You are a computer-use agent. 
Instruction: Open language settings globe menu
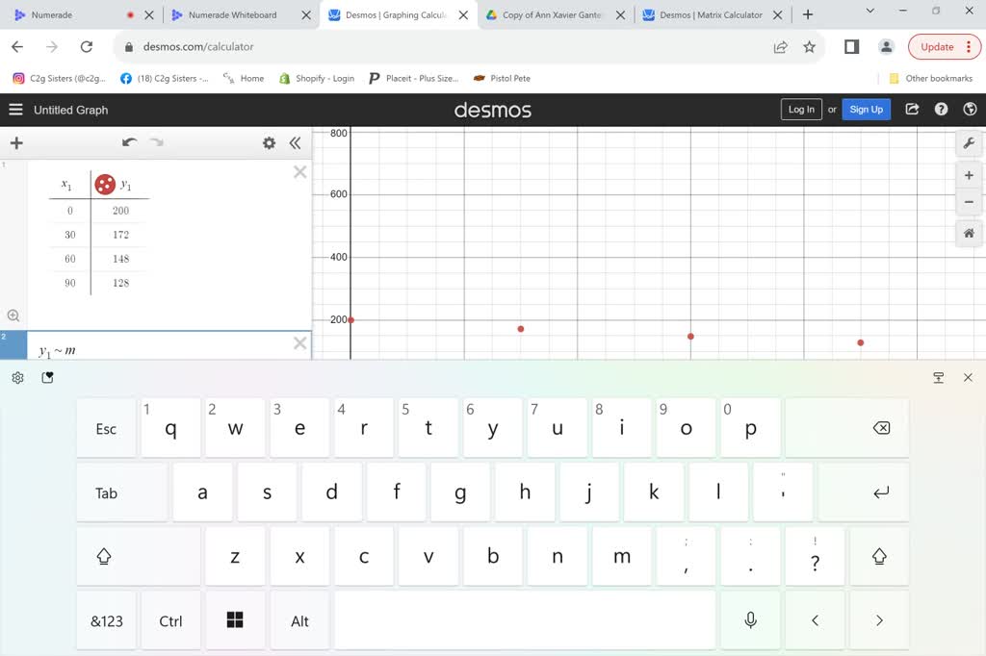coord(970,110)
